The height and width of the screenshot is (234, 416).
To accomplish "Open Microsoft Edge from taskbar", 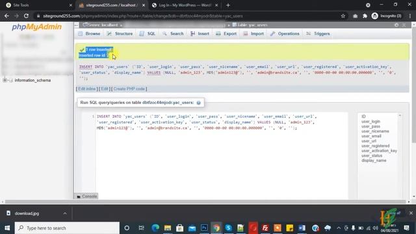I will point(155,228).
